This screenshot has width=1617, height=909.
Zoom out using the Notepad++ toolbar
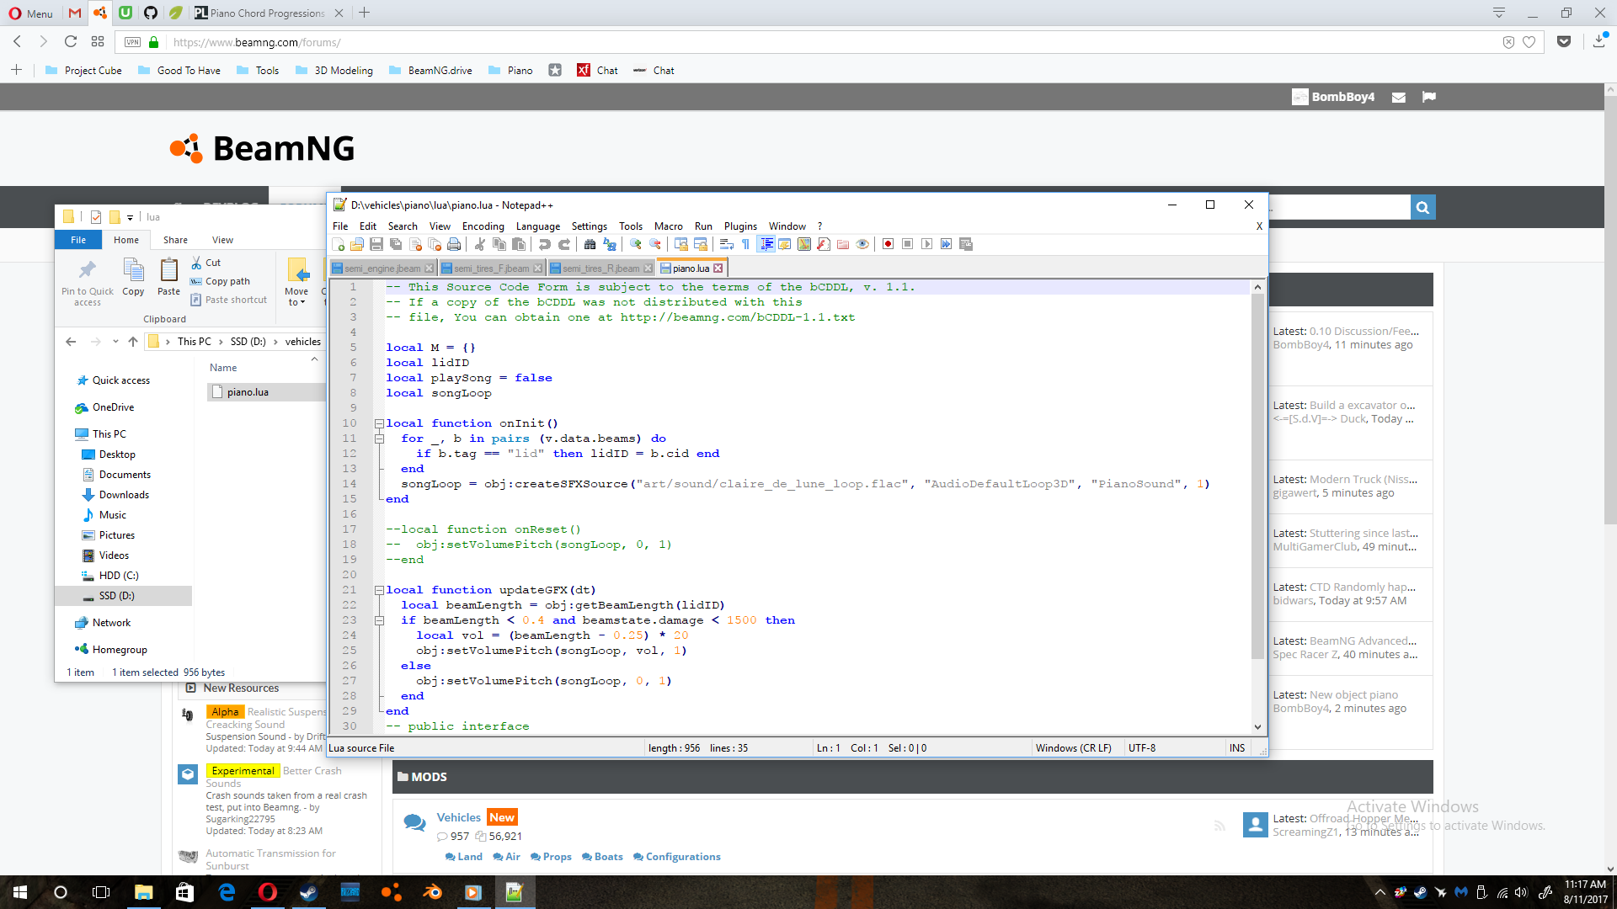tap(655, 244)
